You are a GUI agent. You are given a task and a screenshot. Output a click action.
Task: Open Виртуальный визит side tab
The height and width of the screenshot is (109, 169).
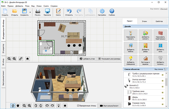tap(3, 78)
